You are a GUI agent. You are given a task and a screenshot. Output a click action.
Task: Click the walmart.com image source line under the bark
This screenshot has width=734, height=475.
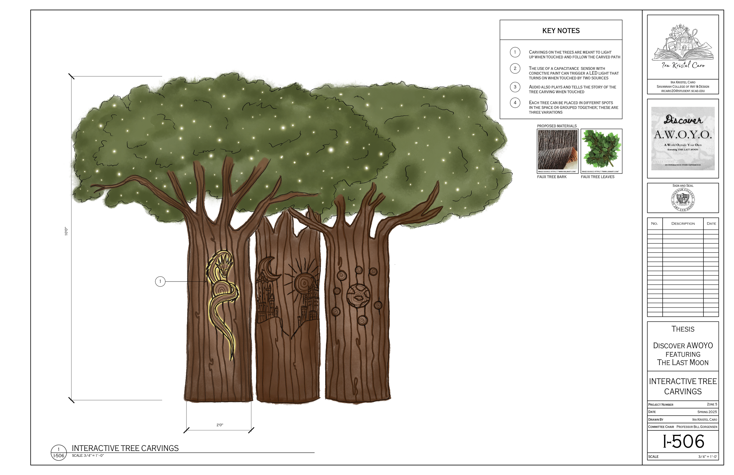(x=557, y=171)
